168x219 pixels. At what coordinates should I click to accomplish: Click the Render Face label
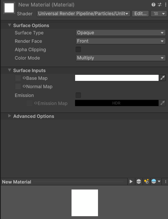28,41
